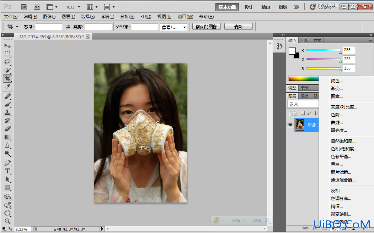
Task: Open the History panel icon
Action: [279, 46]
